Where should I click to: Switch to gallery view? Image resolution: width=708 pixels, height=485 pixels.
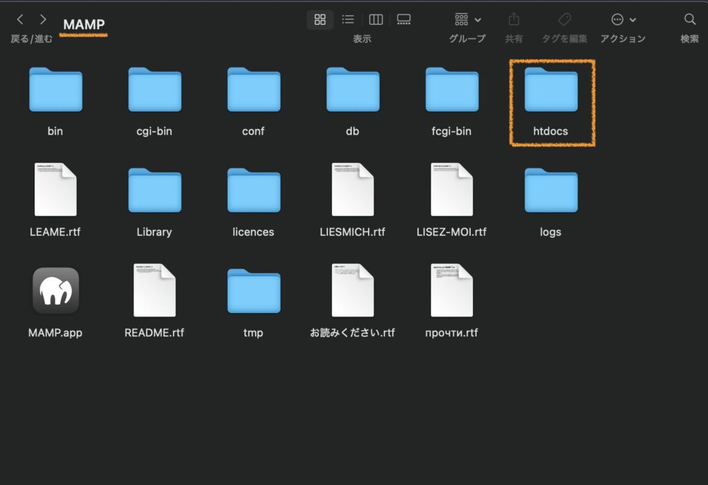click(x=404, y=19)
